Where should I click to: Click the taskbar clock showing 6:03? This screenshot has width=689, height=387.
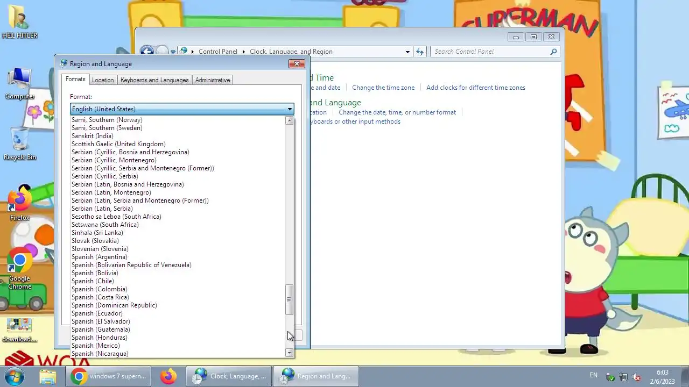click(662, 376)
